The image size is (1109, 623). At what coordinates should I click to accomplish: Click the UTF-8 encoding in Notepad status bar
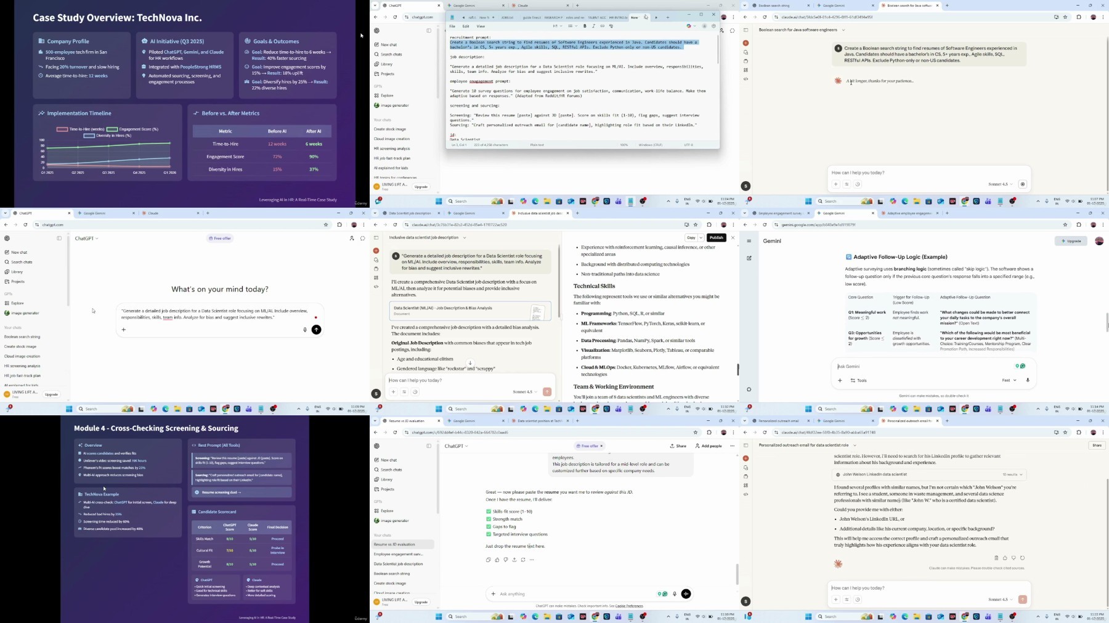pos(688,145)
